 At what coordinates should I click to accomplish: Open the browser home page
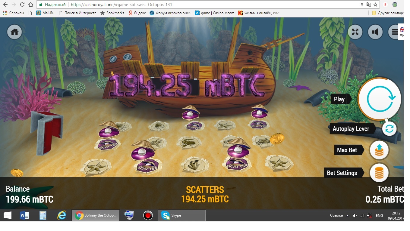click(x=30, y=5)
